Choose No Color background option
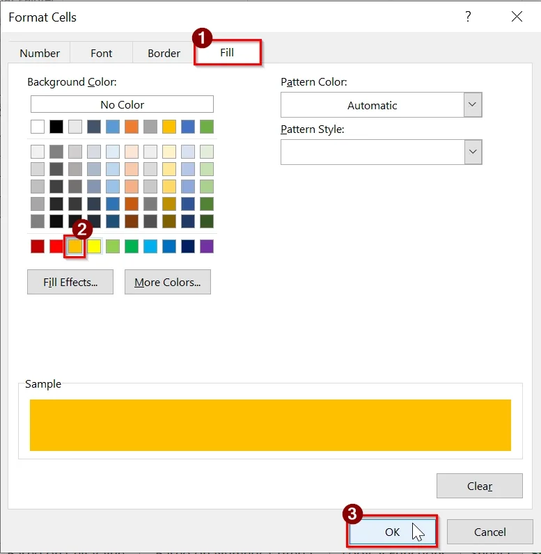 [122, 104]
